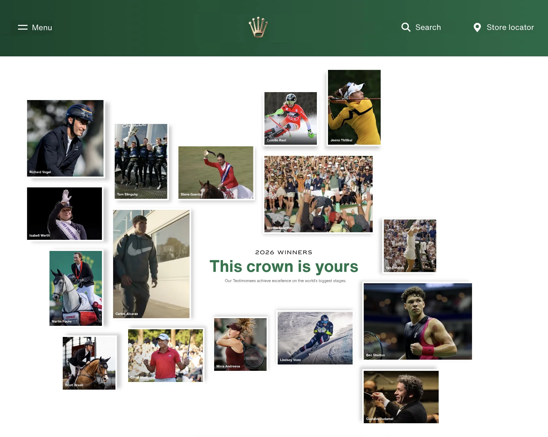The image size is (548, 437).
Task: Click the Search text in header
Action: [428, 27]
